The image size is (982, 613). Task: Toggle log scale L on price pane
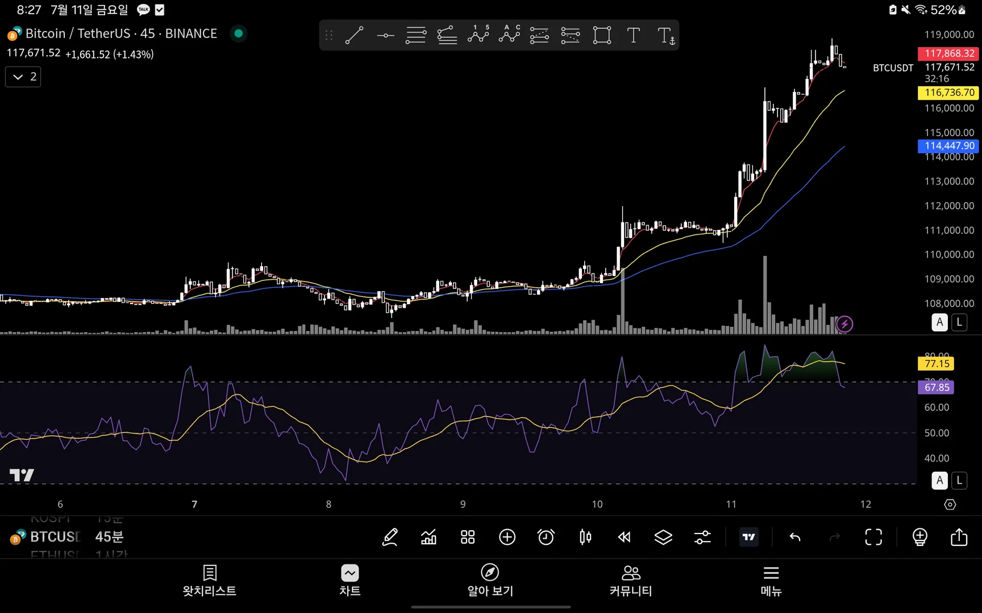[x=959, y=322]
